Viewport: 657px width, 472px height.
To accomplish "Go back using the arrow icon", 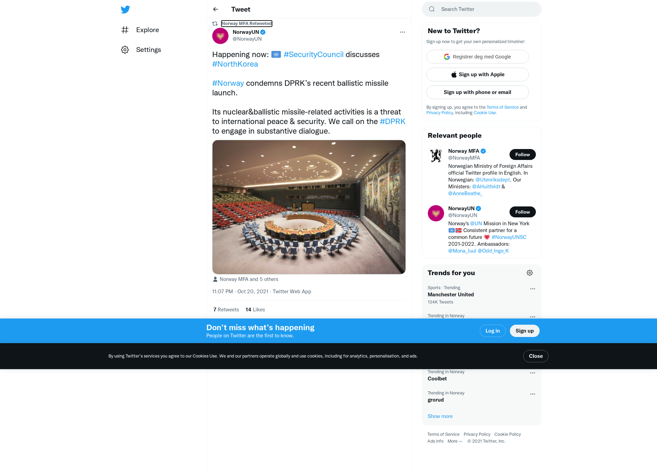I will [216, 9].
